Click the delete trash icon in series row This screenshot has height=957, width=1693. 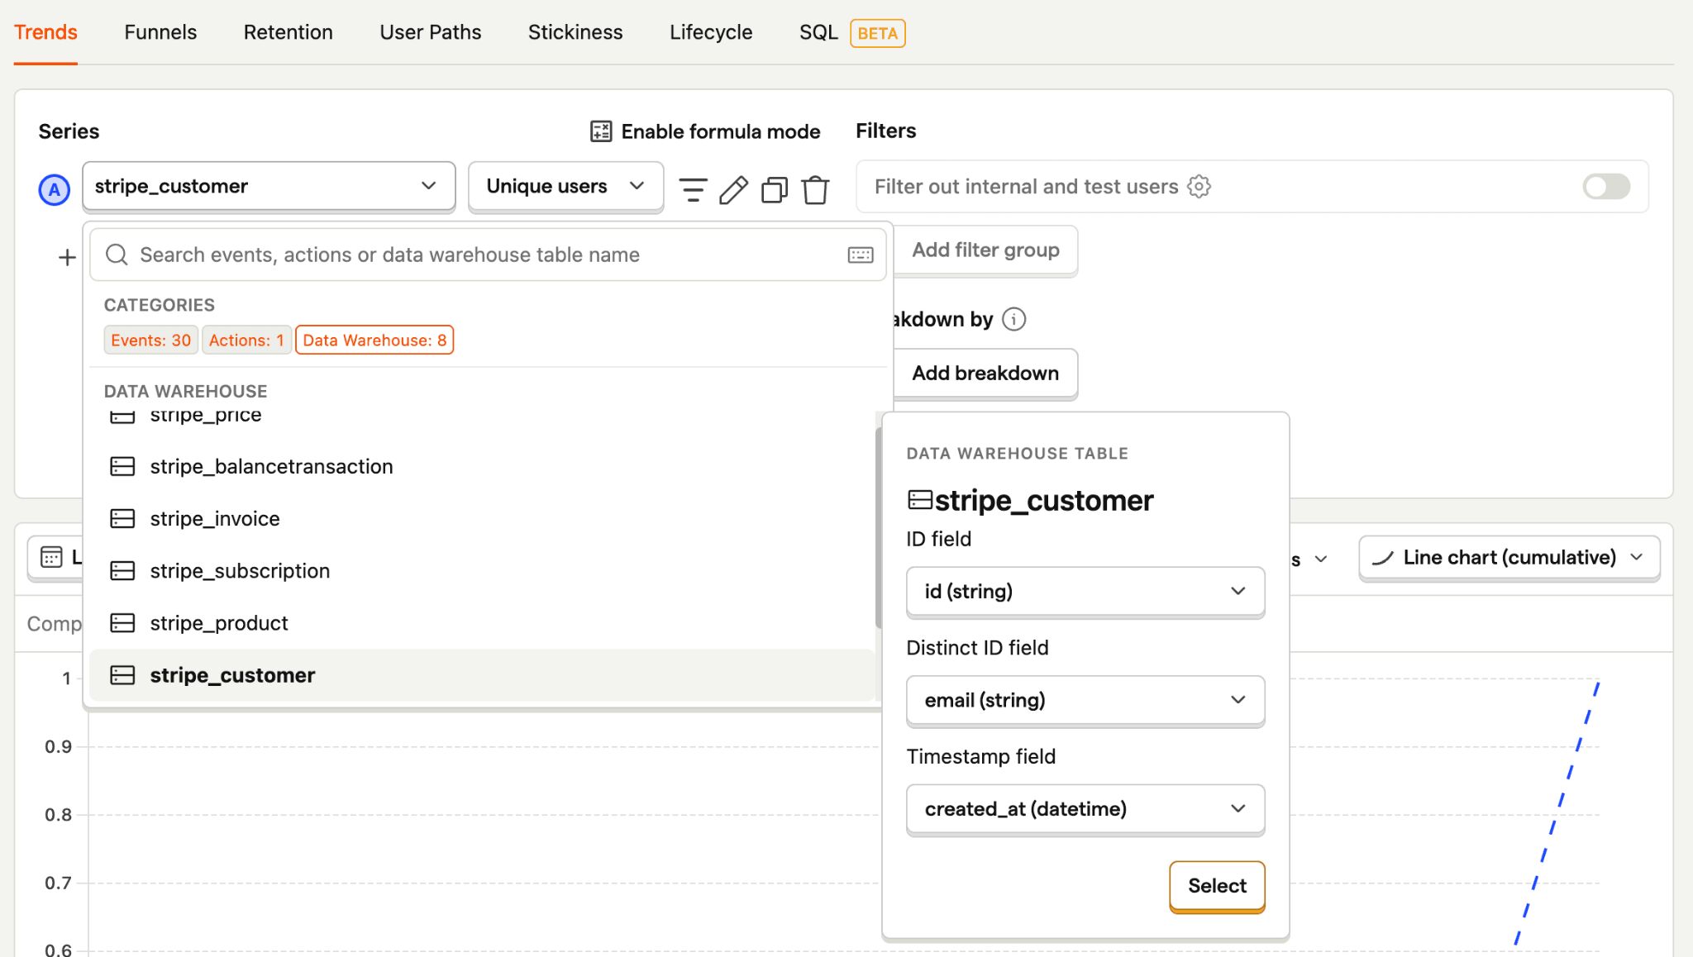(814, 186)
